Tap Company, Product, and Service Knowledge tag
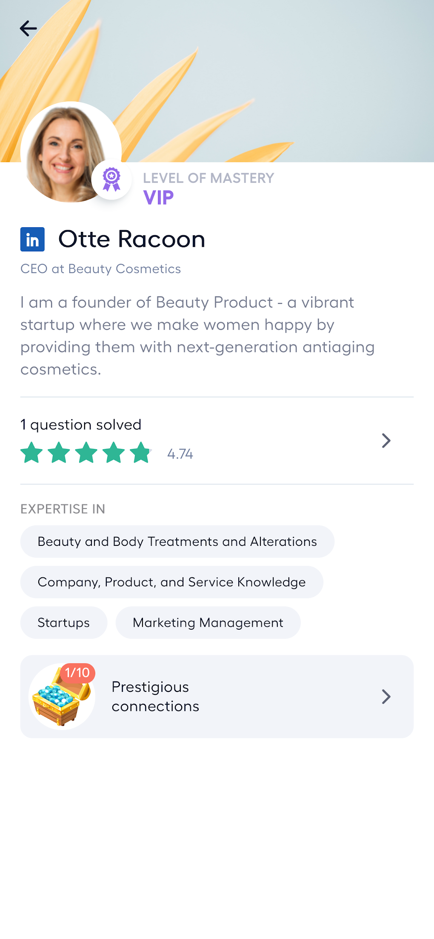Screen dimensions: 434x939 (x=172, y=582)
